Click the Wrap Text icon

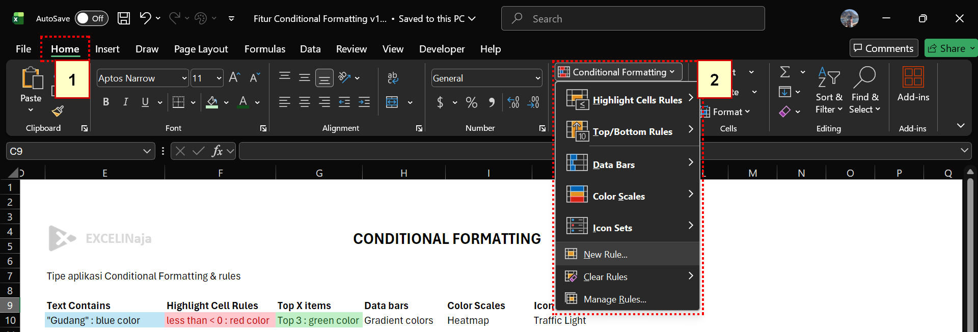point(393,78)
